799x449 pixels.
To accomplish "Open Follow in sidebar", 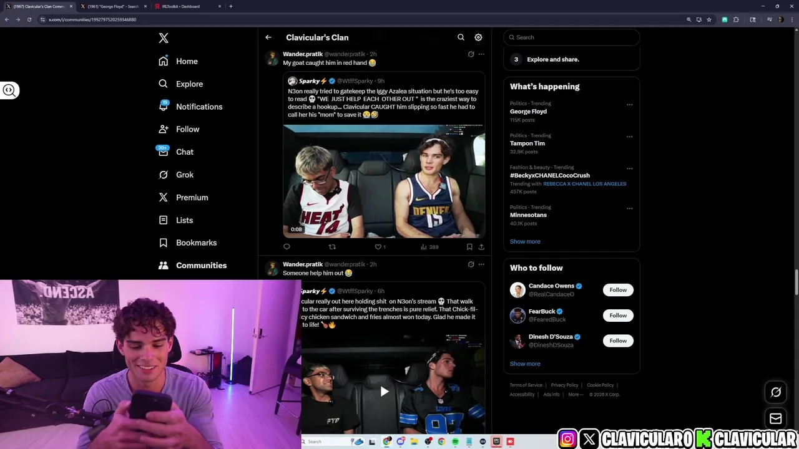I will 179,129.
